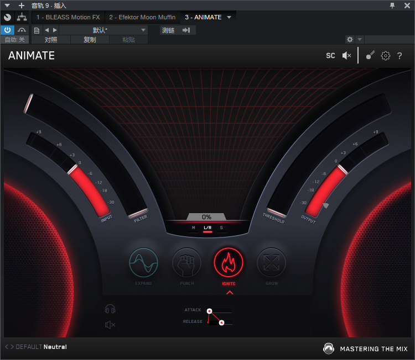Pin the plugin window
Screen dimensions: 415x360
(x=392, y=6)
